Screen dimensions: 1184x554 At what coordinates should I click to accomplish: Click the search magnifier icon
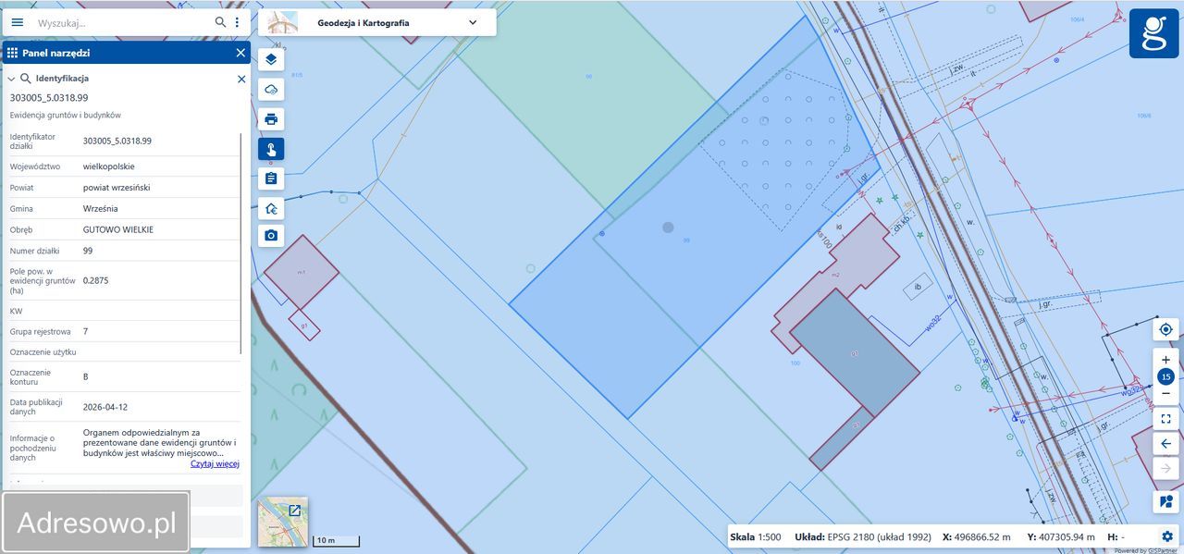click(220, 22)
